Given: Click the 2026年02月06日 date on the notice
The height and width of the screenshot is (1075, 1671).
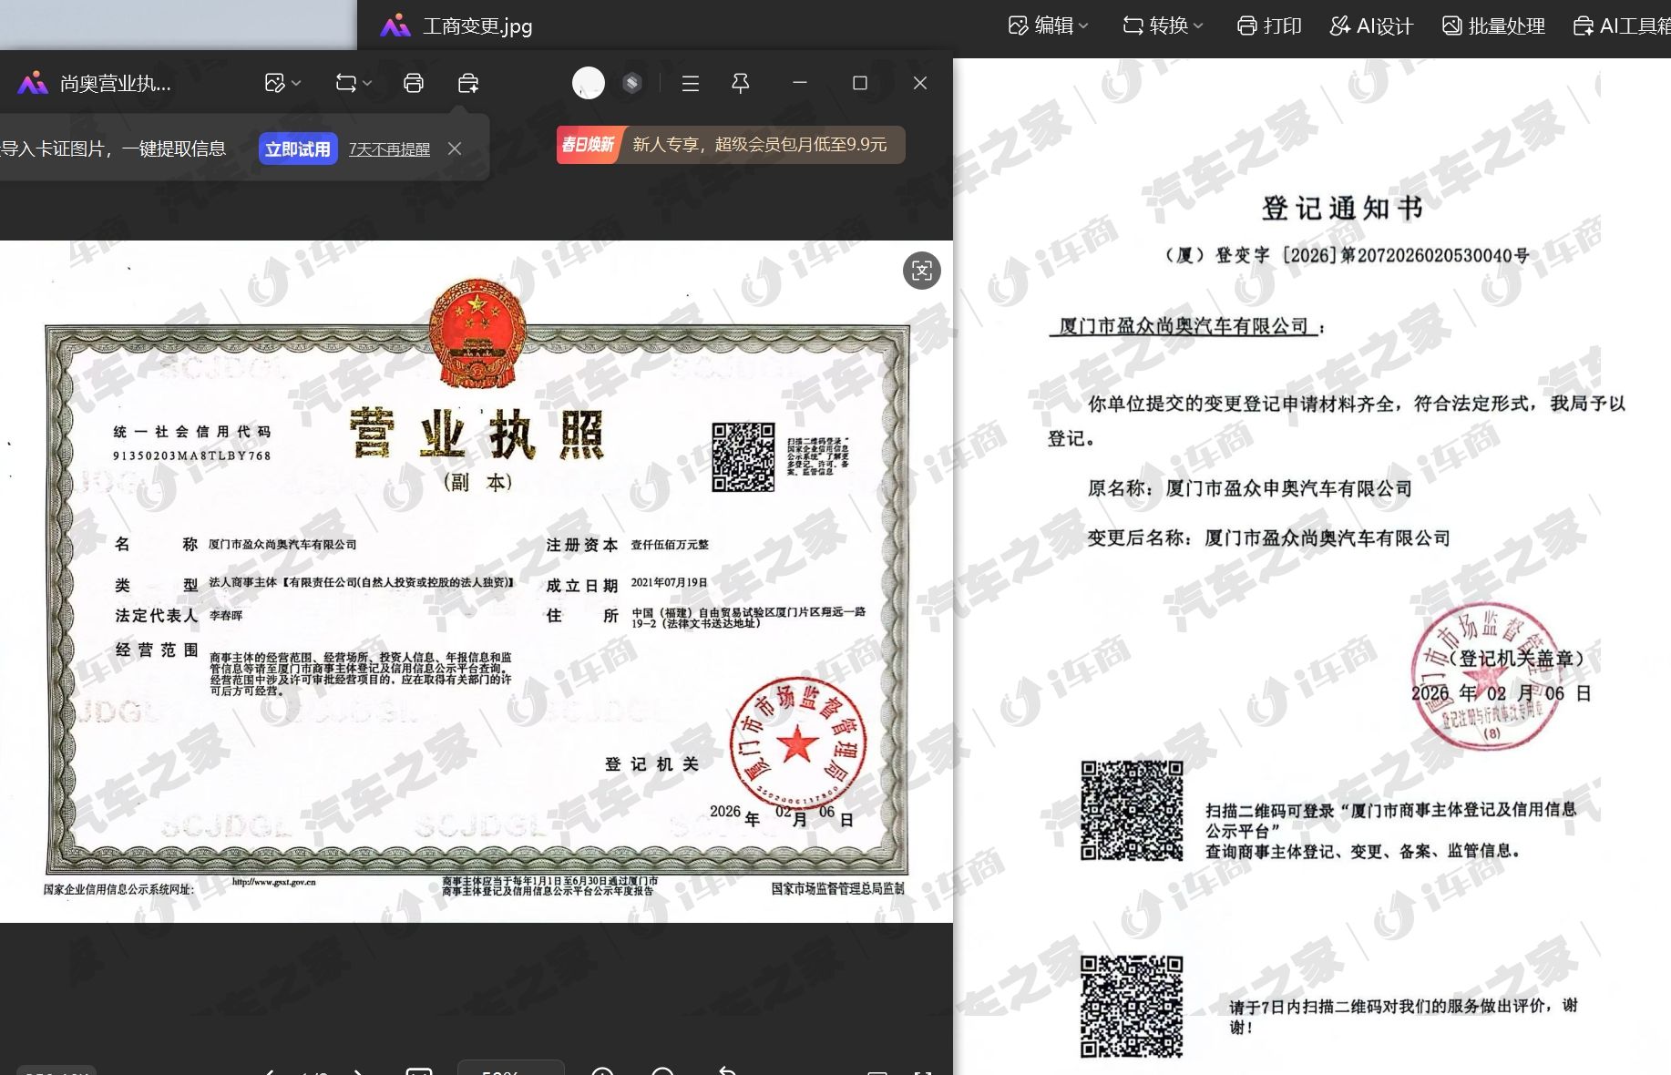Looking at the screenshot, I should (1501, 693).
